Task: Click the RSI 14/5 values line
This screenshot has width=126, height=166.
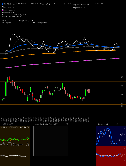Action: pyautogui.click(x=14, y=15)
